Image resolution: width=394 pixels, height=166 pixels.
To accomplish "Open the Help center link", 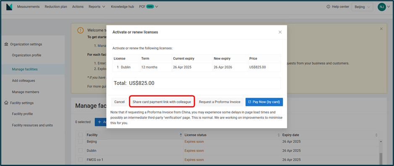I will 340,7.
